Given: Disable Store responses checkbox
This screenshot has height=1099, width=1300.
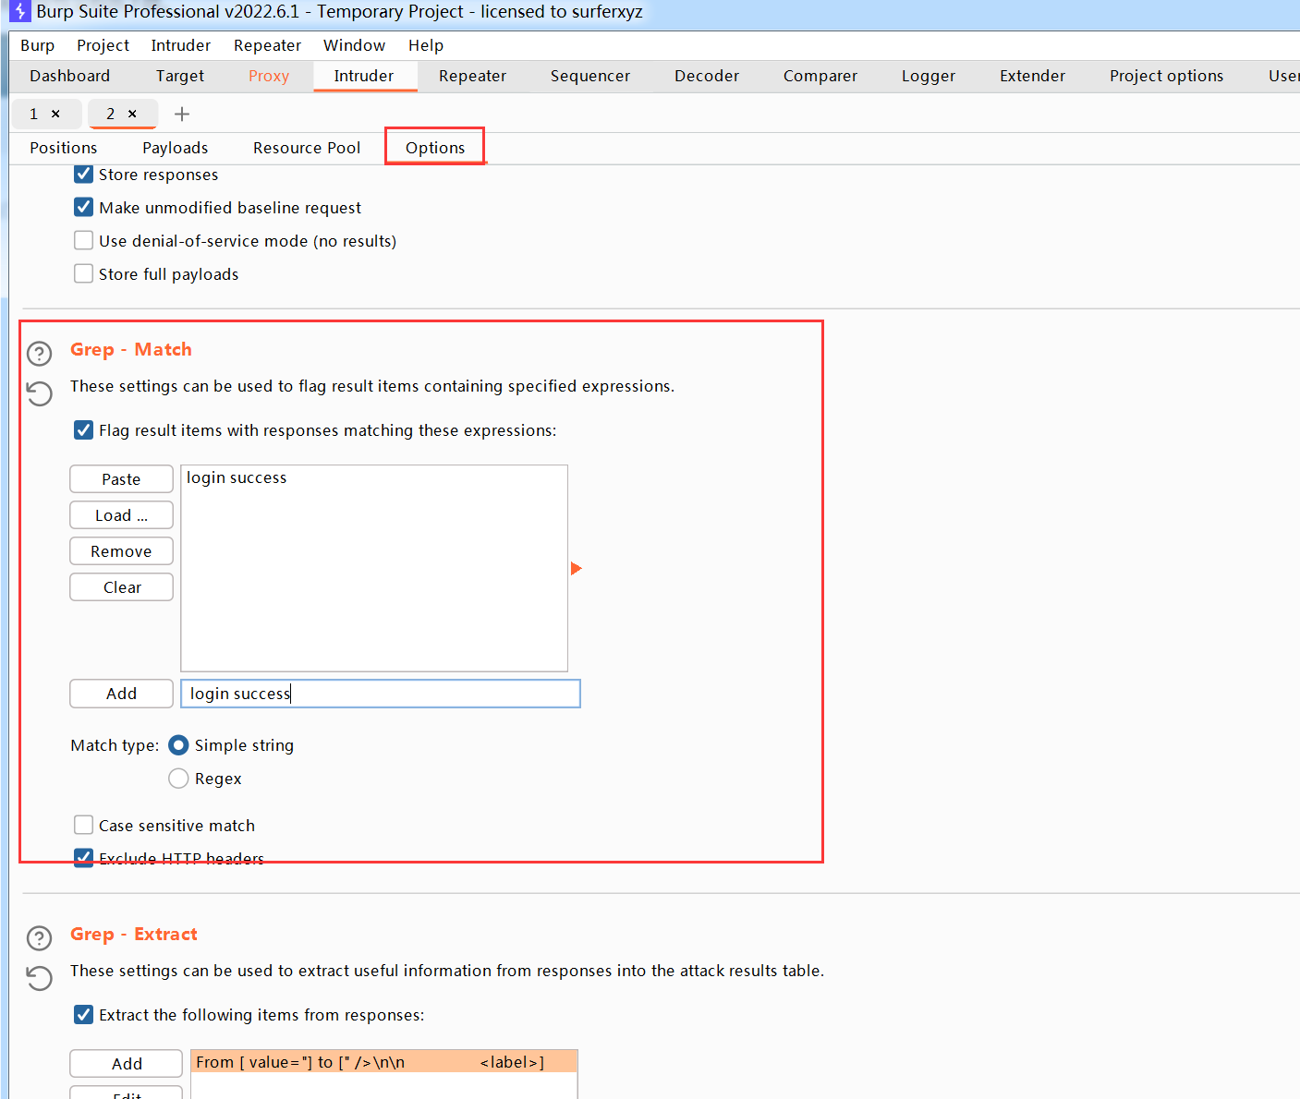Looking at the screenshot, I should (83, 175).
